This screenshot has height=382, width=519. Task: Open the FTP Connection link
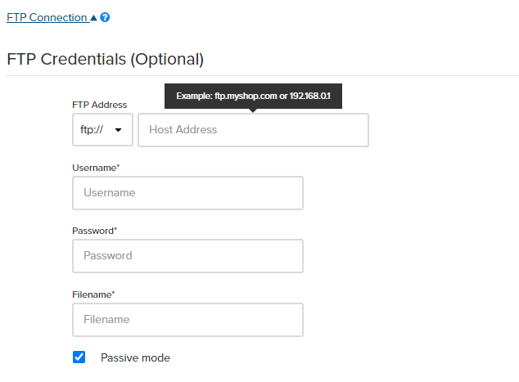47,17
